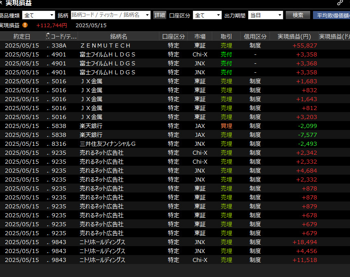Click the 口座区分 column header

click(174, 37)
